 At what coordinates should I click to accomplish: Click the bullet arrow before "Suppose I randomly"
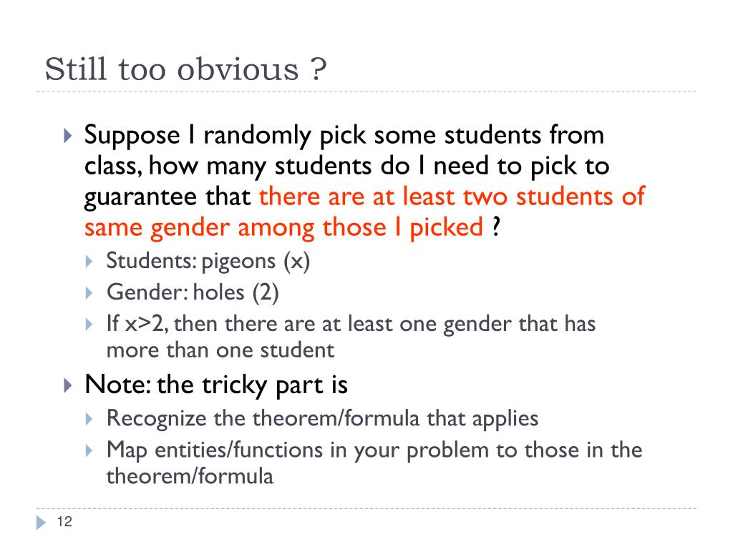[67, 135]
